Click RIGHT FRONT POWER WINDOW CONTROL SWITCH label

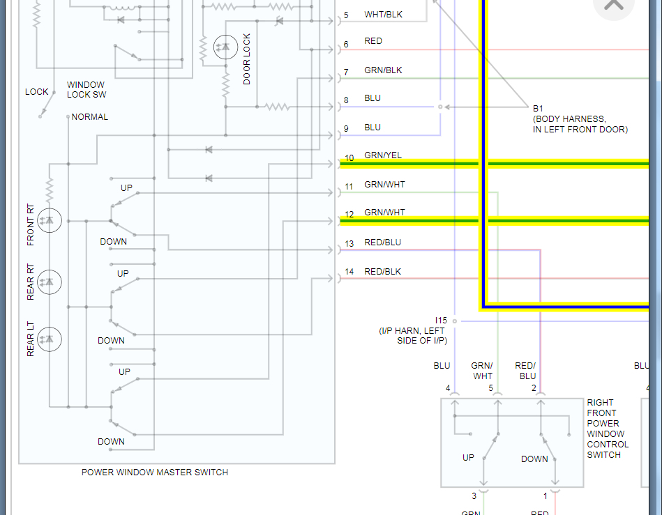[608, 429]
